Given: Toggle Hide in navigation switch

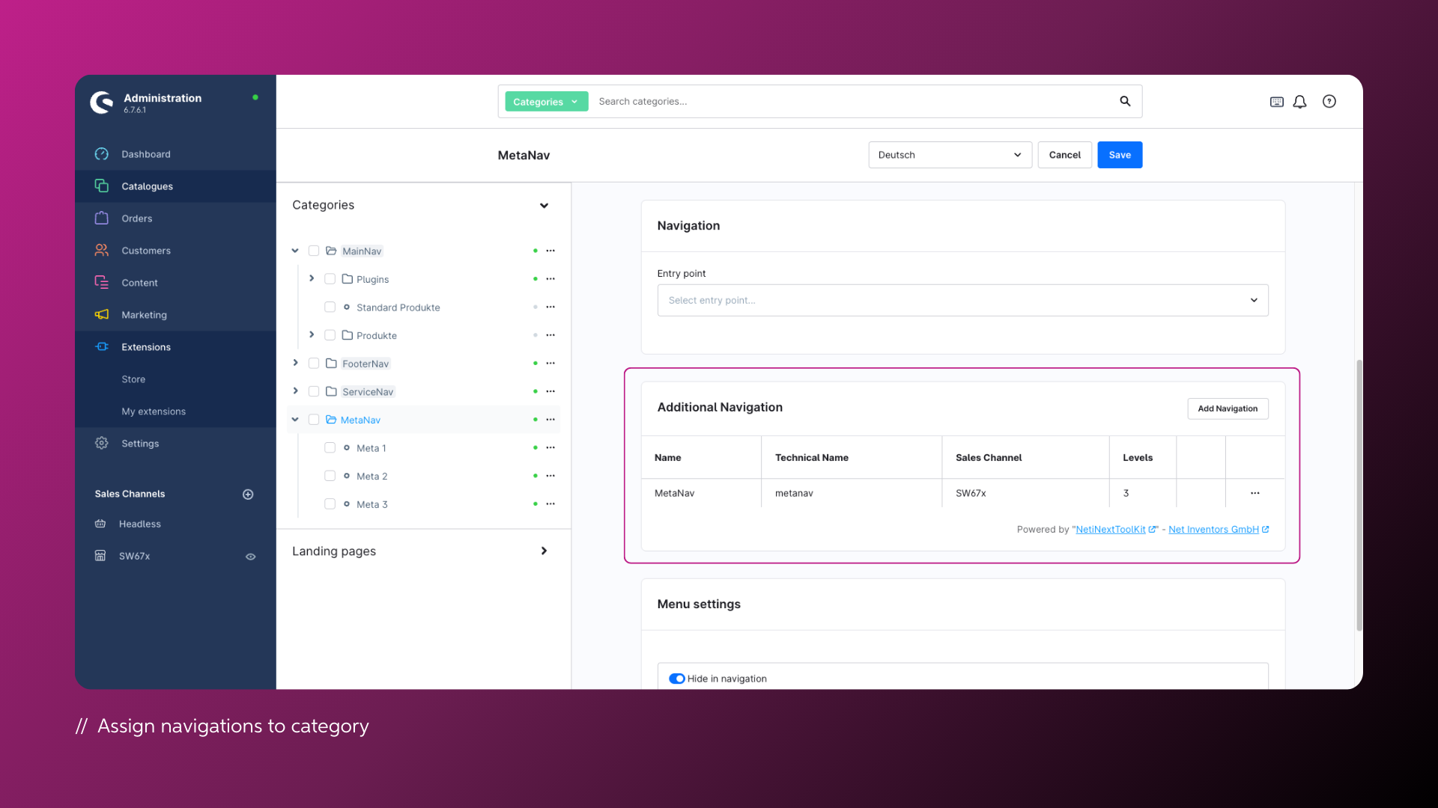Looking at the screenshot, I should tap(677, 679).
